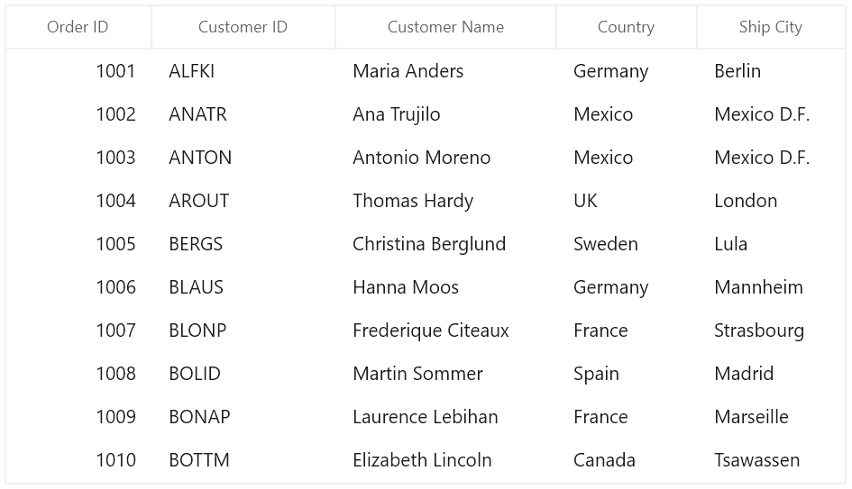Select the Christina Berglund name cell
The image size is (852, 489).
pos(445,244)
